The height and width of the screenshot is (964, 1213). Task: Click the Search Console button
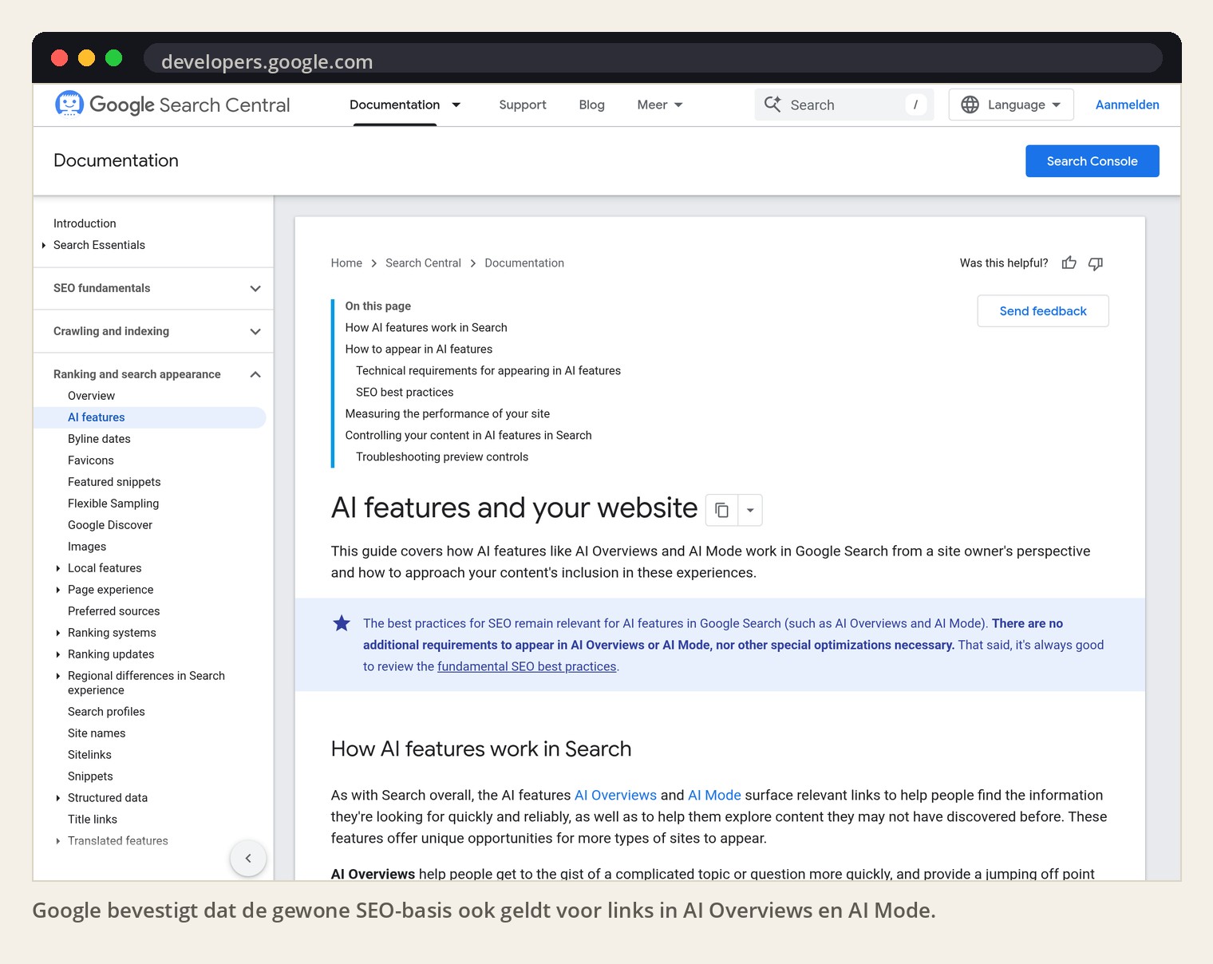pos(1092,161)
